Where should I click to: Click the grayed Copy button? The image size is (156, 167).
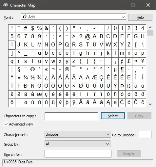pyautogui.click(x=139, y=116)
